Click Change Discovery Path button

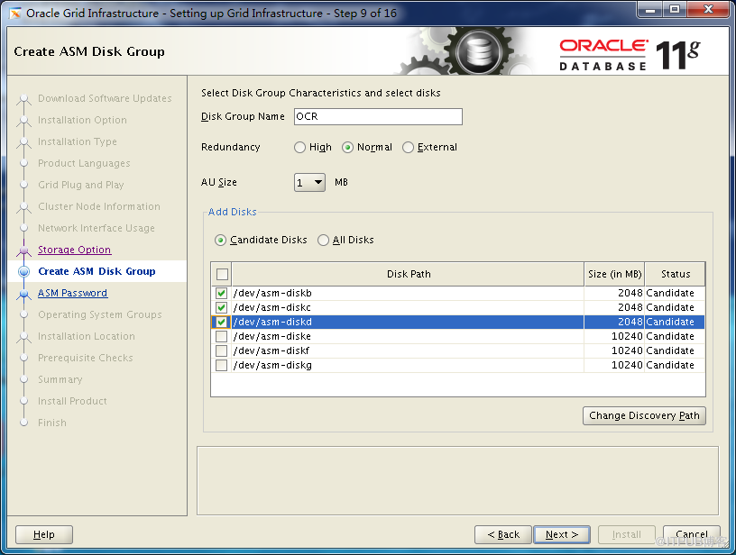[644, 415]
